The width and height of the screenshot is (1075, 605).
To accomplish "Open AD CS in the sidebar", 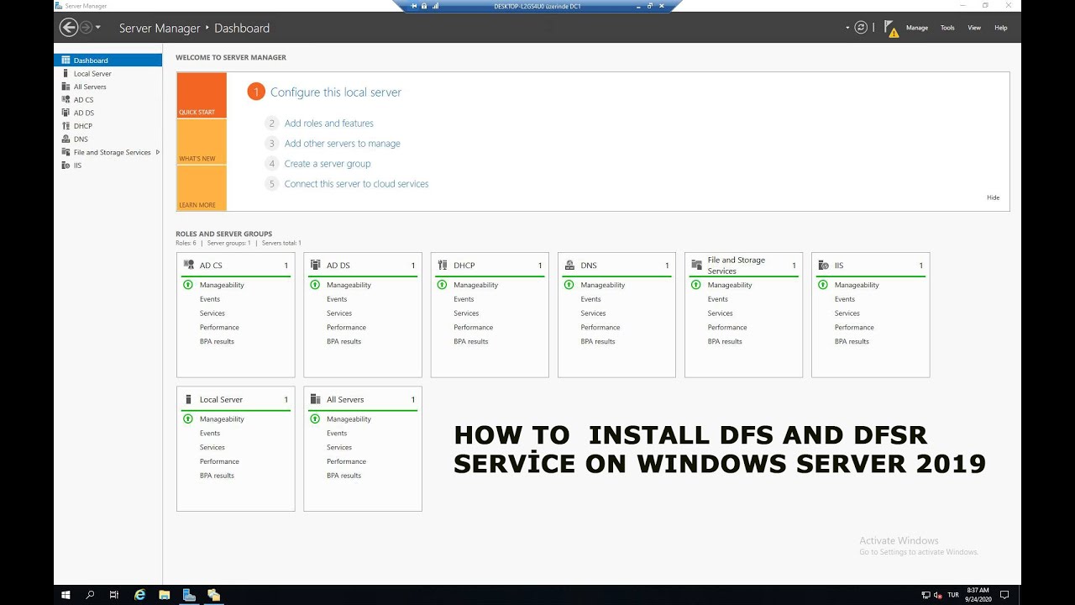I will (x=107, y=100).
